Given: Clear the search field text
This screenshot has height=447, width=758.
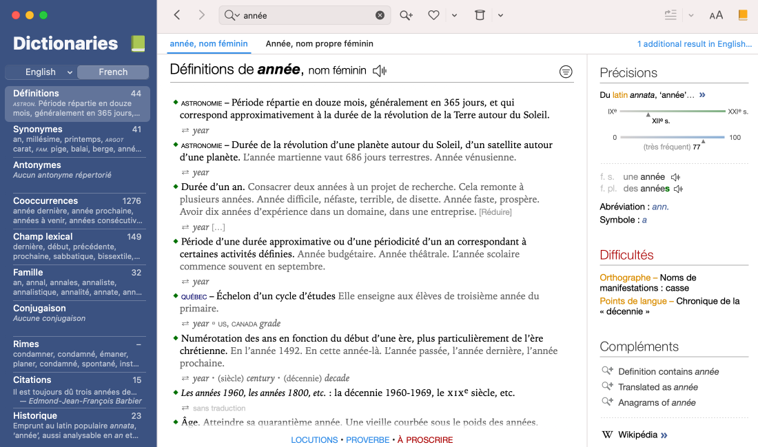Looking at the screenshot, I should click(380, 15).
